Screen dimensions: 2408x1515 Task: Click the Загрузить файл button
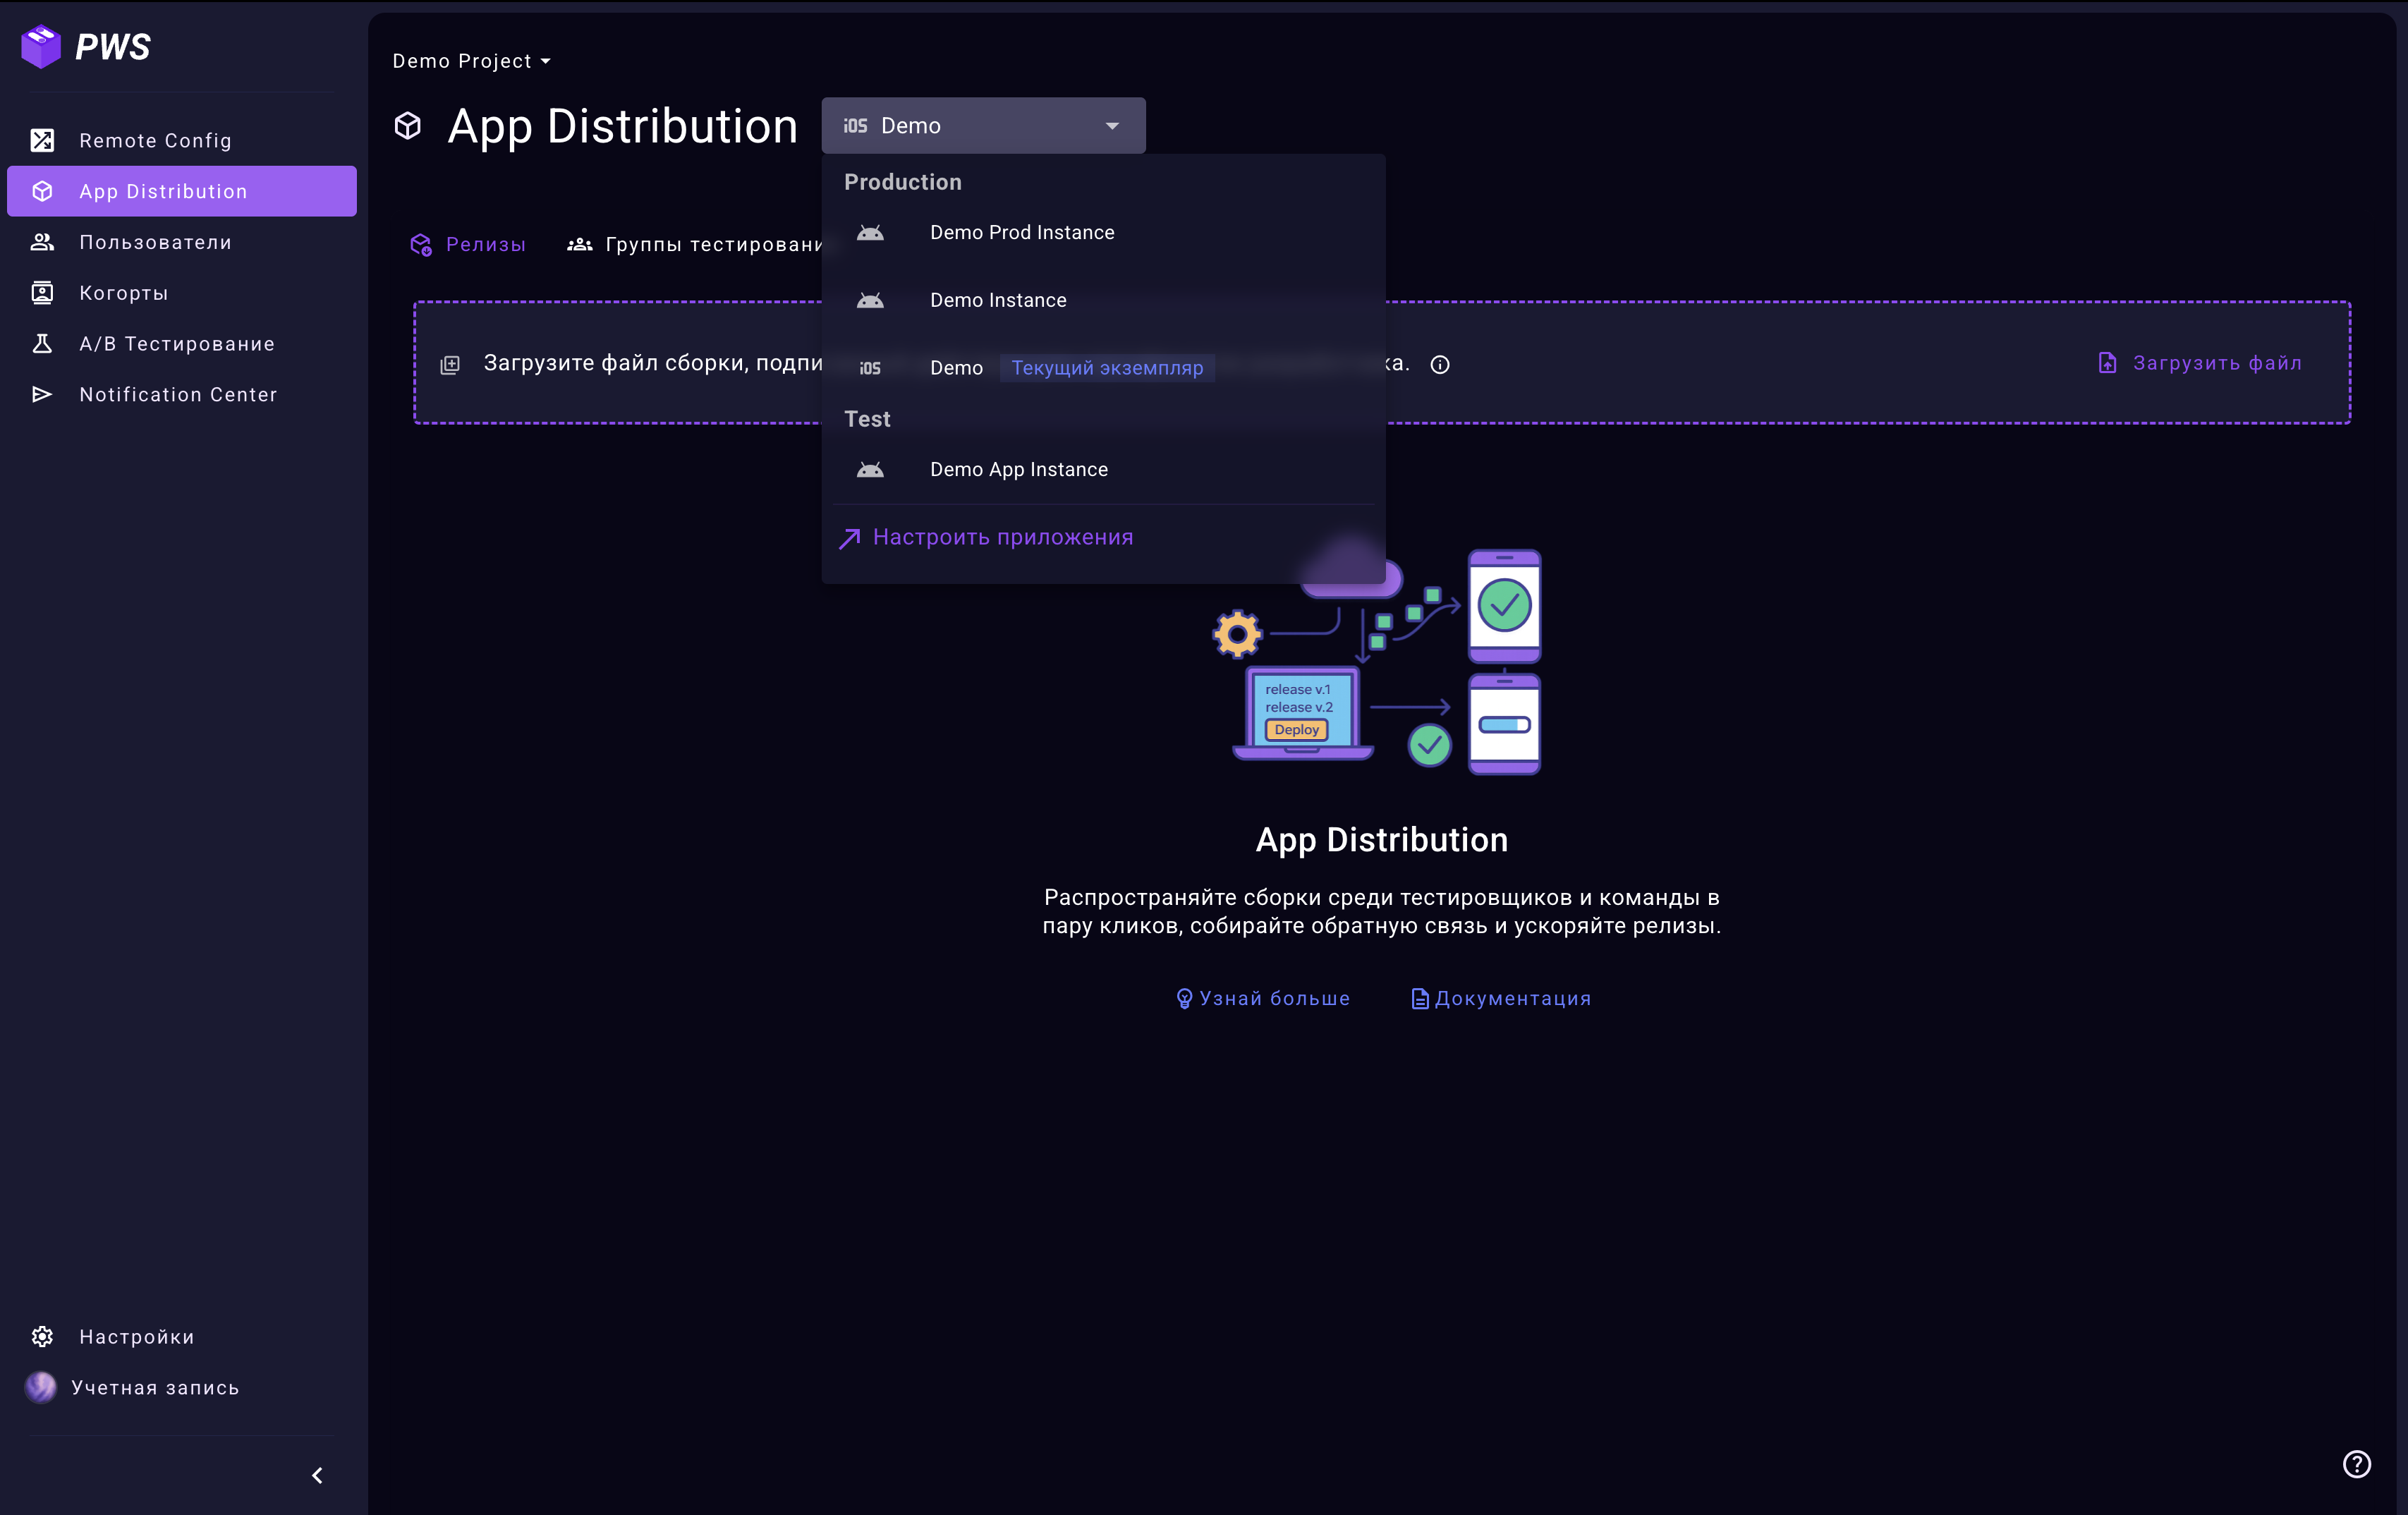coord(2199,363)
